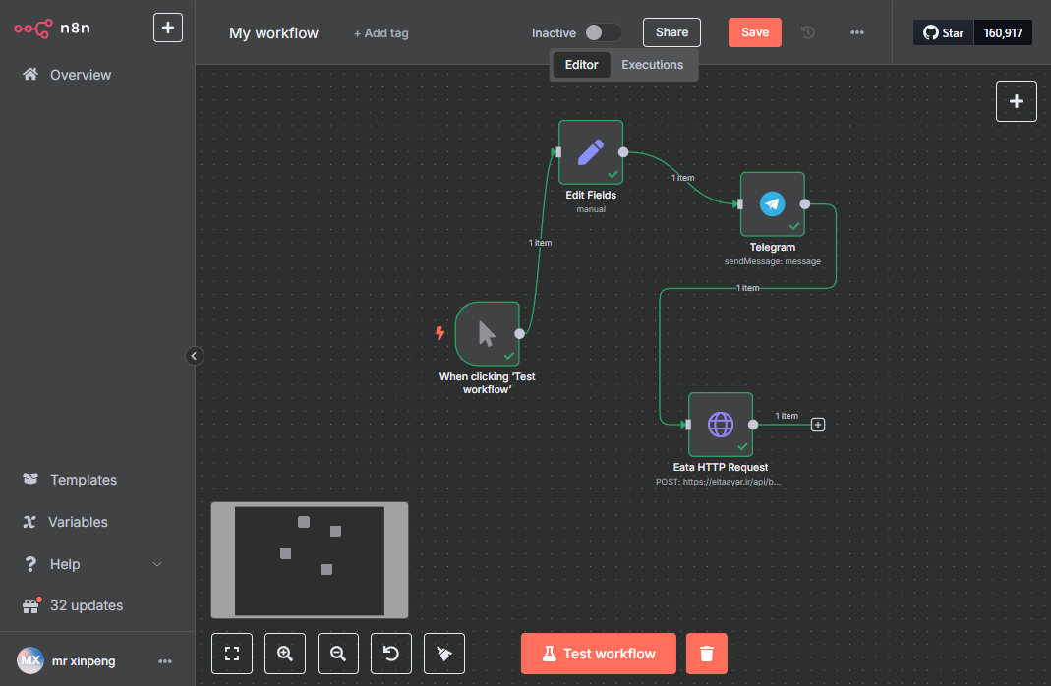Viewport: 1051px width, 686px height.
Task: Collapse the left sidebar
Action: coord(195,356)
